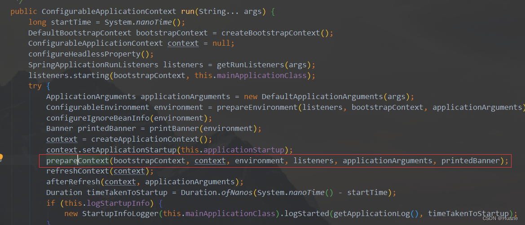Screen dimensions: 525x225
Task: Click the logStartupInfo field
Action: point(118,203)
